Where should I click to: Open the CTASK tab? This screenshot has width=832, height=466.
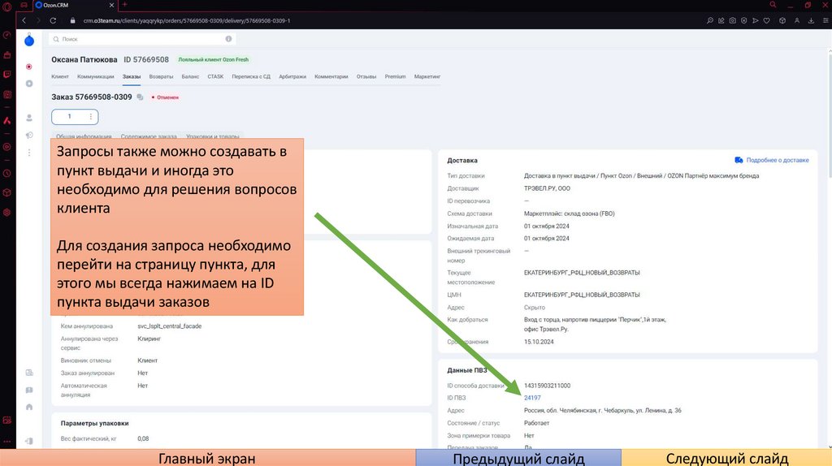pyautogui.click(x=215, y=76)
